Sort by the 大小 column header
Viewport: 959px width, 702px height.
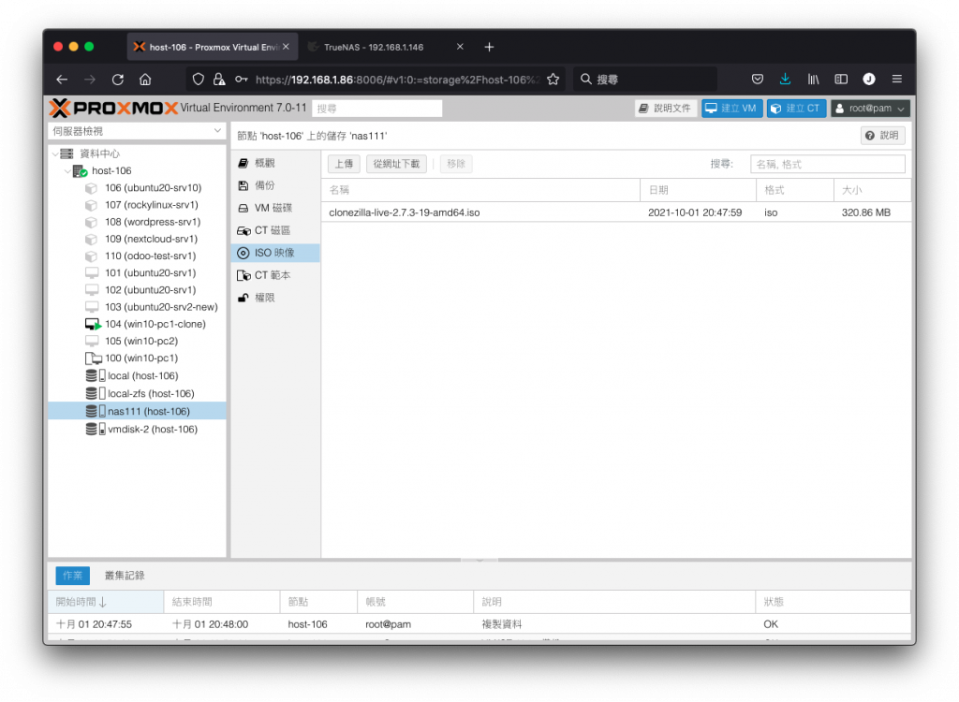tap(872, 190)
